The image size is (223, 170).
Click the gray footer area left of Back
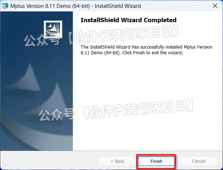pyautogui.click(x=49, y=161)
